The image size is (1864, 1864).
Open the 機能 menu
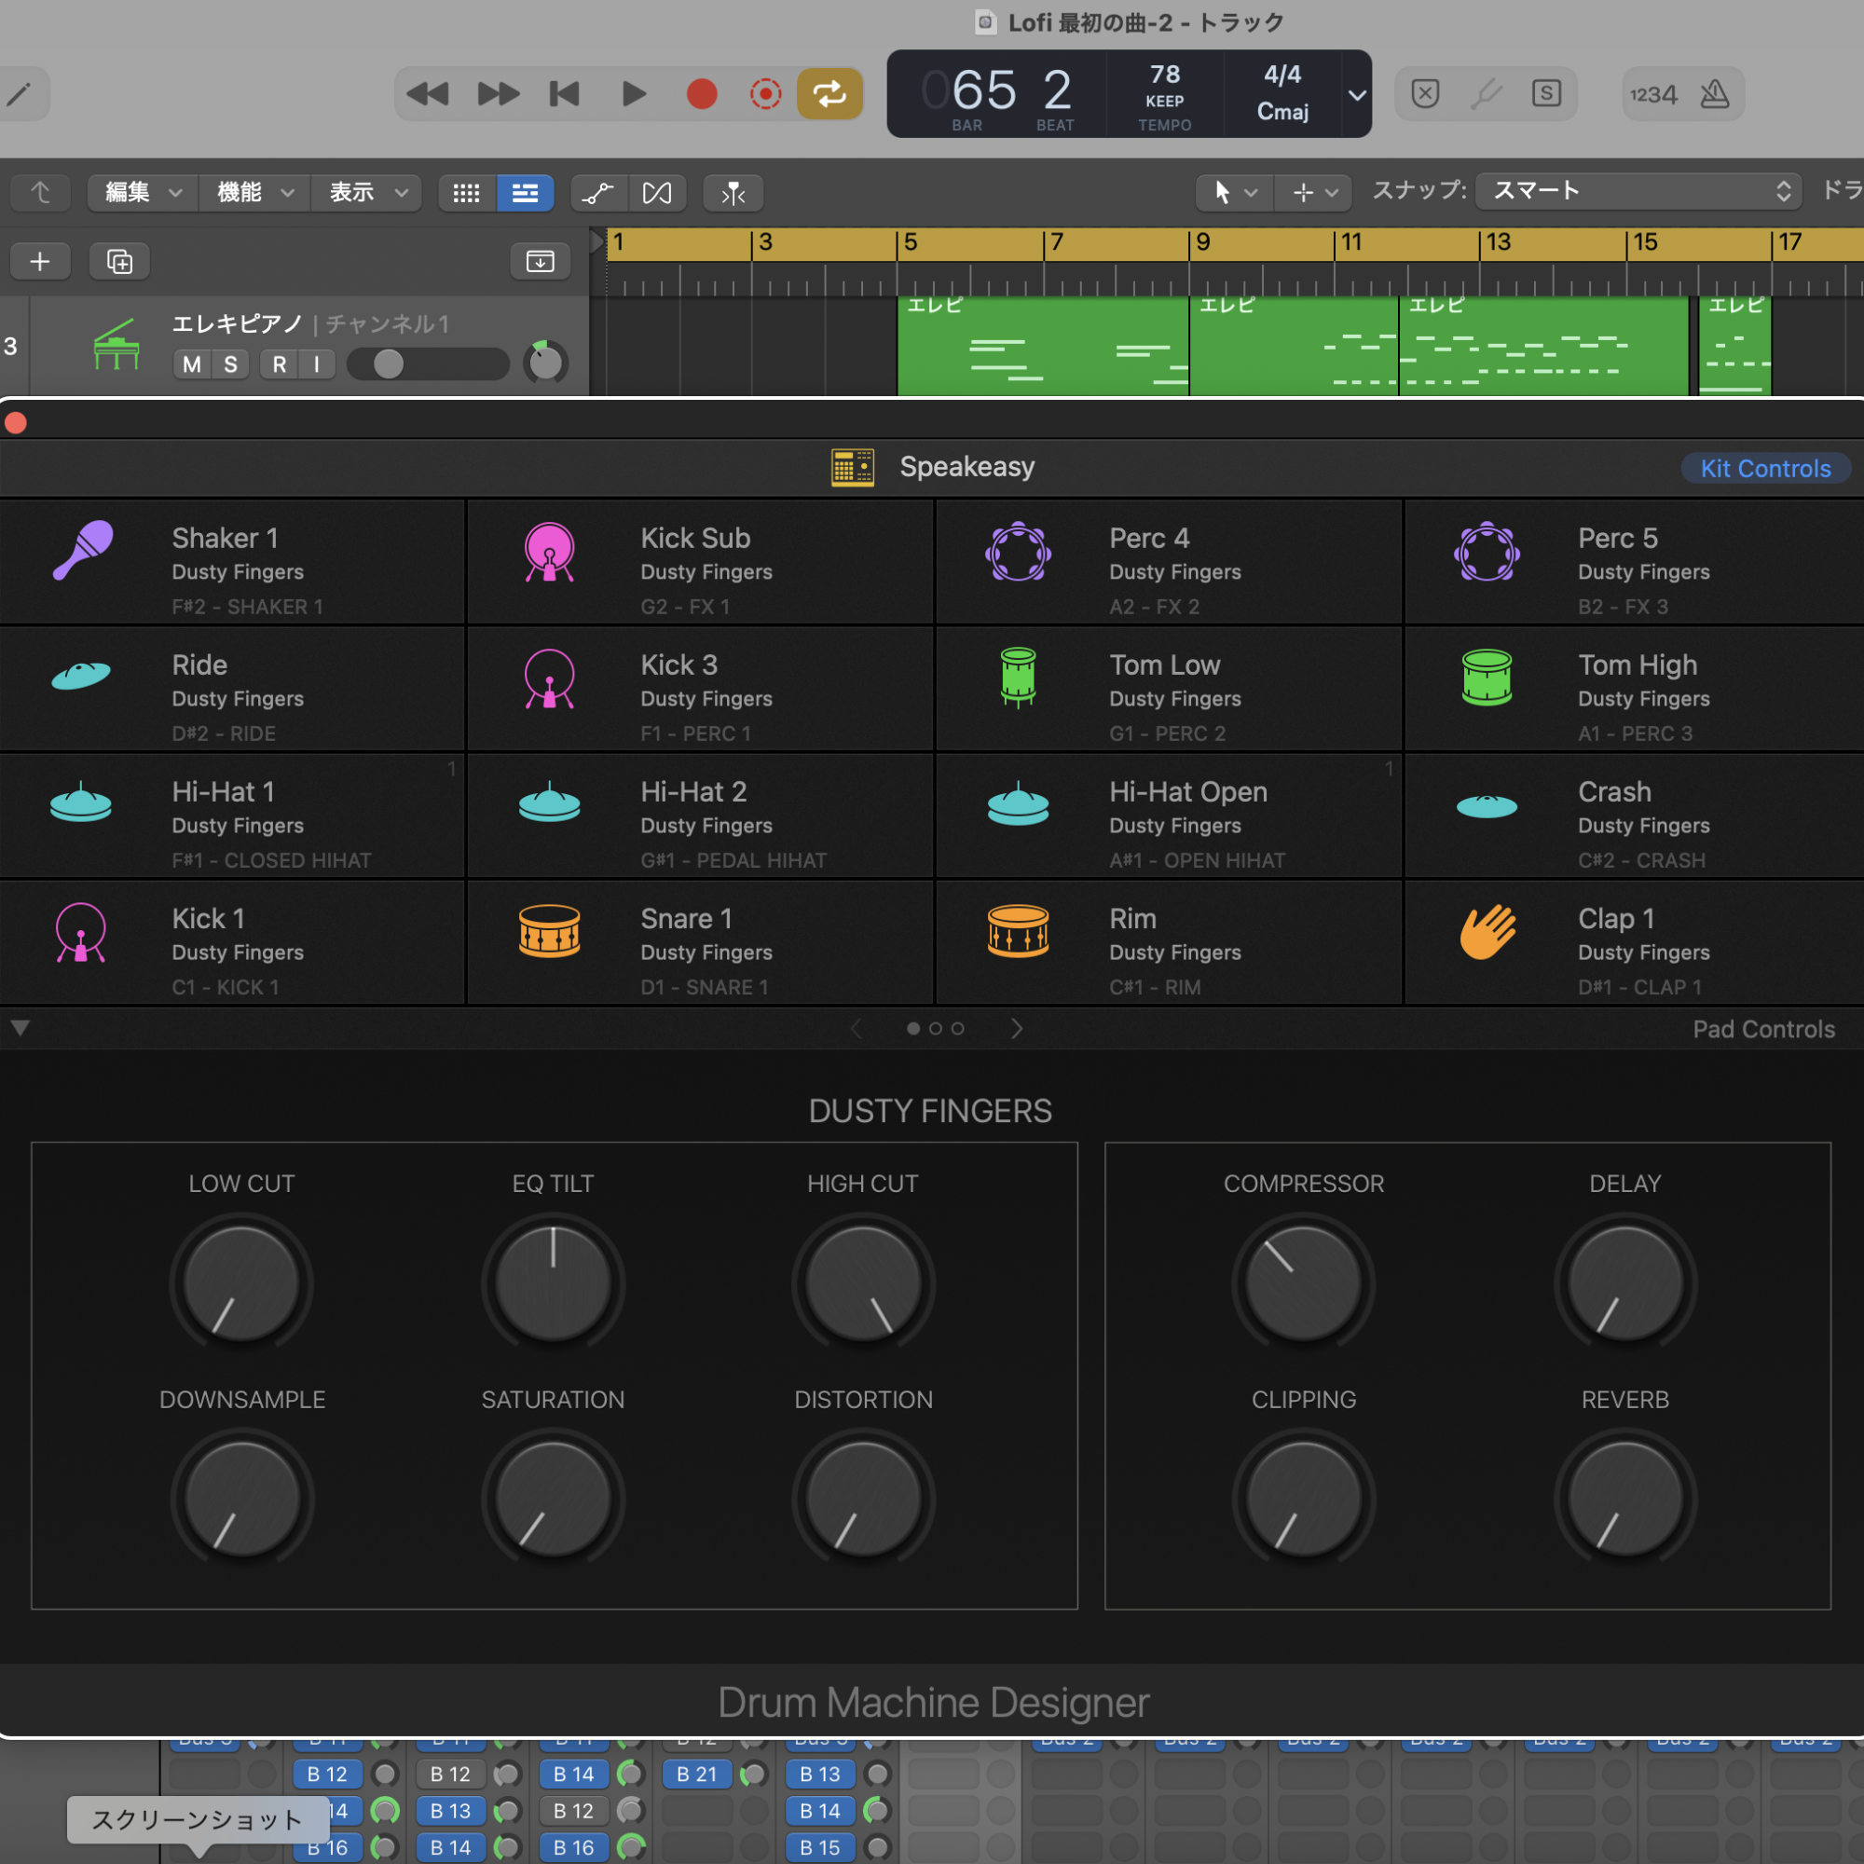(x=254, y=193)
